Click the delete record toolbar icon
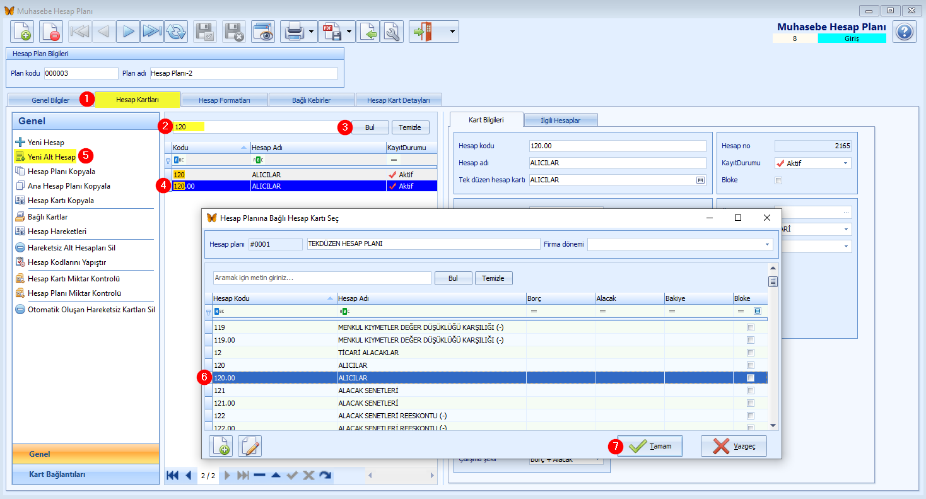 pos(52,32)
